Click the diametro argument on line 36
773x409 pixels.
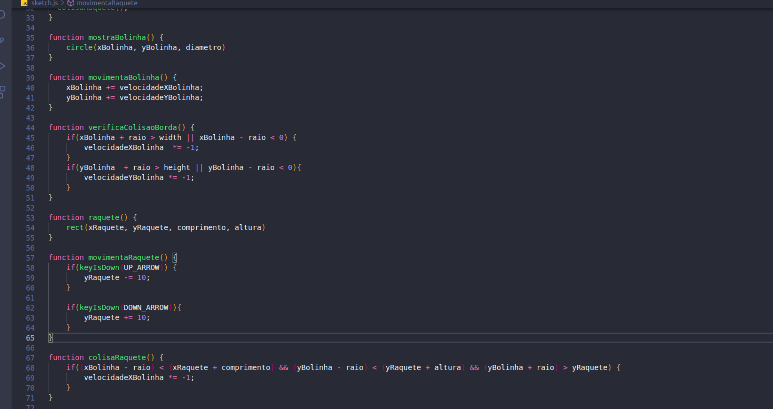point(203,47)
